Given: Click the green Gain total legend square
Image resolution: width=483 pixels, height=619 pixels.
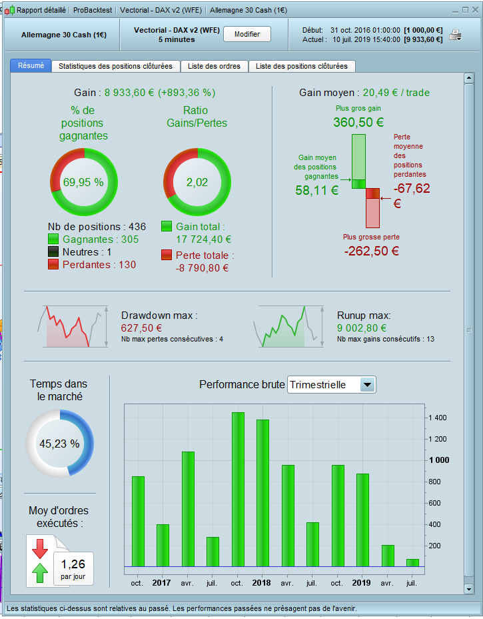Looking at the screenshot, I should click(x=167, y=226).
